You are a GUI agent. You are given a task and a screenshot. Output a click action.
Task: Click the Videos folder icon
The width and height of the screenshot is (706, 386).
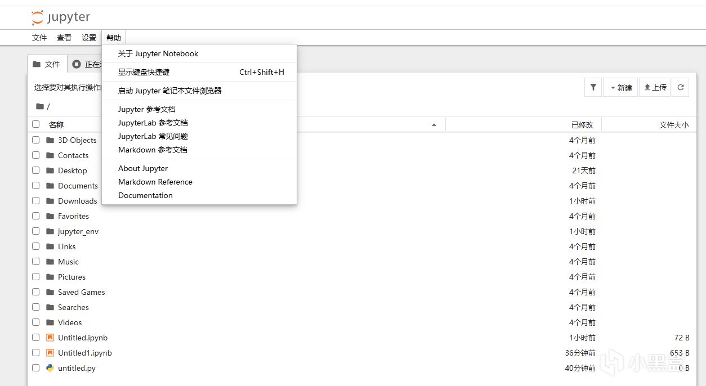50,322
